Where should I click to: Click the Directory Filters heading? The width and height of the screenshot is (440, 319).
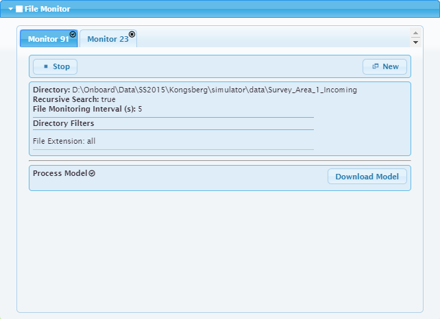coord(64,123)
